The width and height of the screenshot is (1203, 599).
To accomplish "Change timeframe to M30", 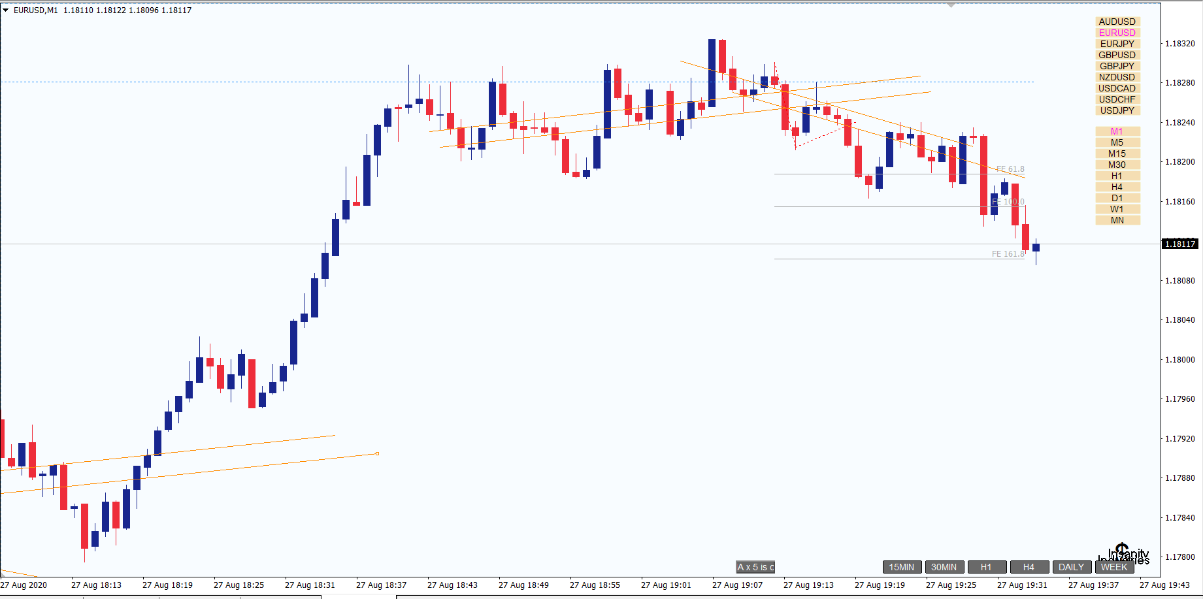I will click(x=1117, y=165).
